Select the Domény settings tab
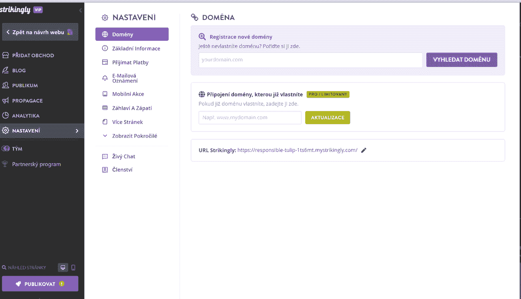521x299 pixels. coord(132,34)
